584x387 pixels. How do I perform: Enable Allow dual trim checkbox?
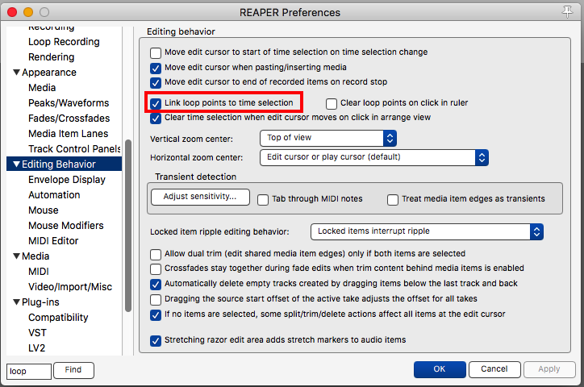[156, 255]
